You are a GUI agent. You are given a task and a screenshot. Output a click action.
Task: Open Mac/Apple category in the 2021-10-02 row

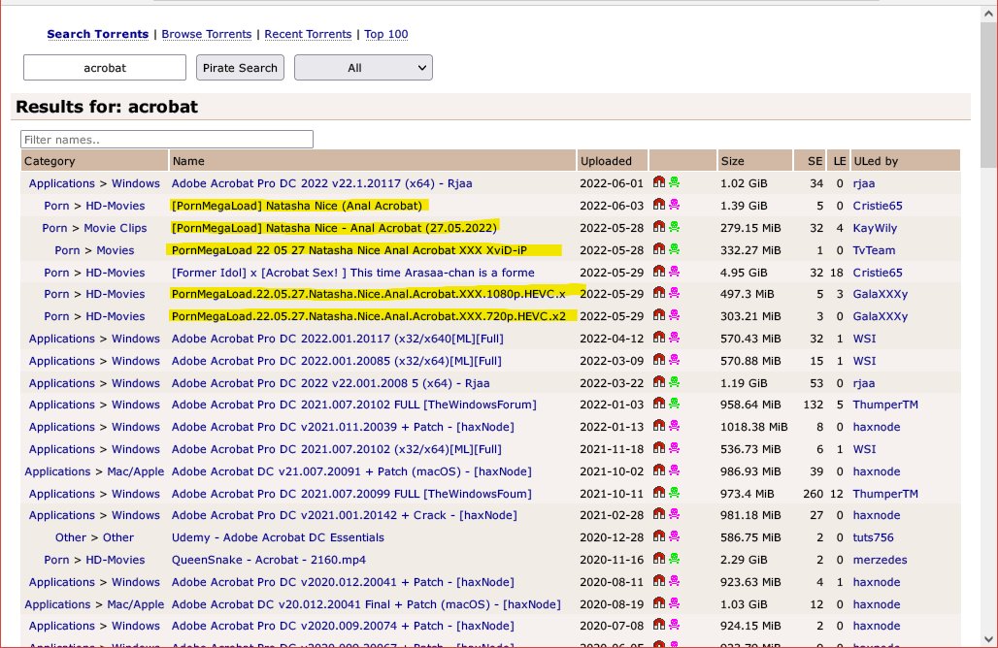136,471
